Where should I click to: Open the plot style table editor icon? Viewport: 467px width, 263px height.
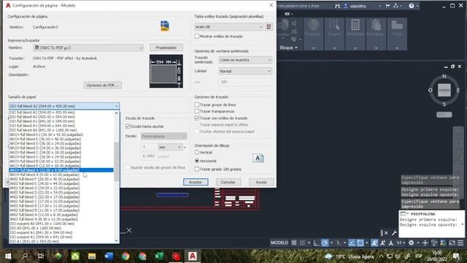tap(269, 26)
